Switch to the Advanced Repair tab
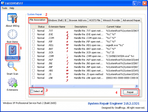Viewport: 148px width, 112px height. [131, 20]
